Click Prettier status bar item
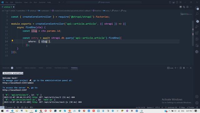Viewport: 200px width, 113px height. click(x=191, y=107)
